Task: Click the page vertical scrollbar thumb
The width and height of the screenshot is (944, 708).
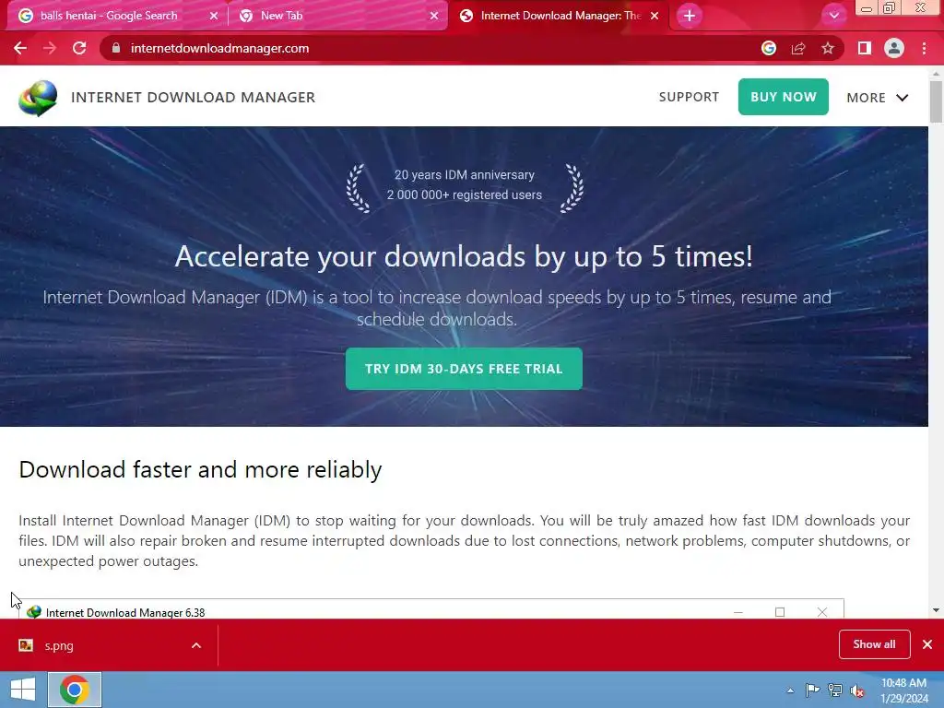Action: tap(936, 101)
